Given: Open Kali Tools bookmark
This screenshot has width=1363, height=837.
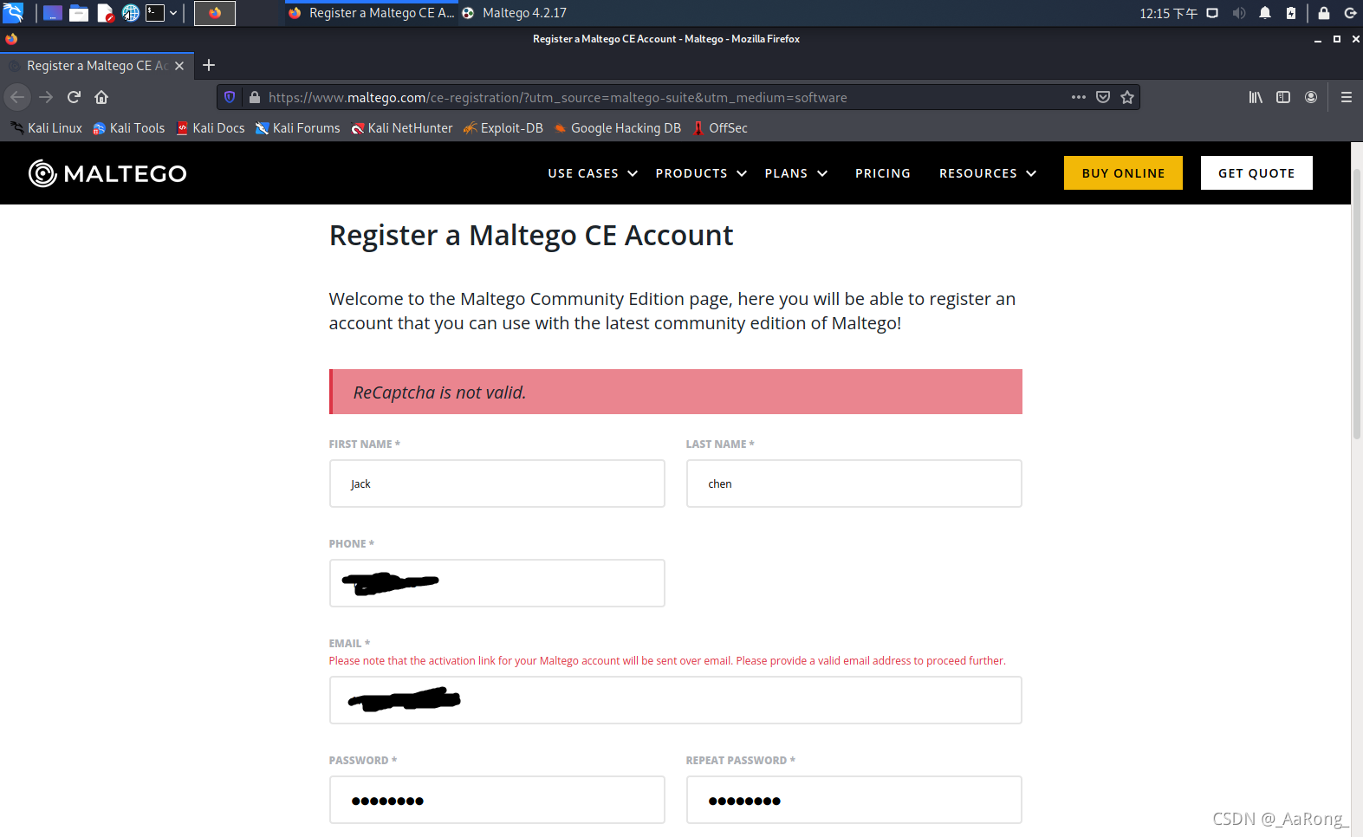Looking at the screenshot, I should point(129,128).
